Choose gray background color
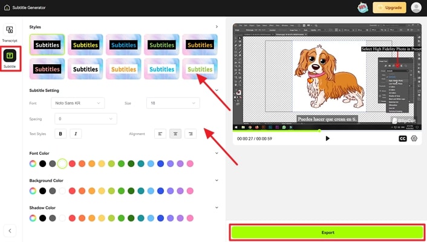This screenshot has height=242, width=427. click(52, 191)
